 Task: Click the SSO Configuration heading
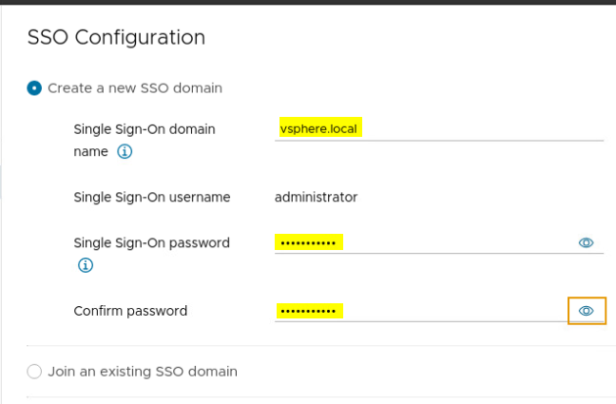click(116, 38)
